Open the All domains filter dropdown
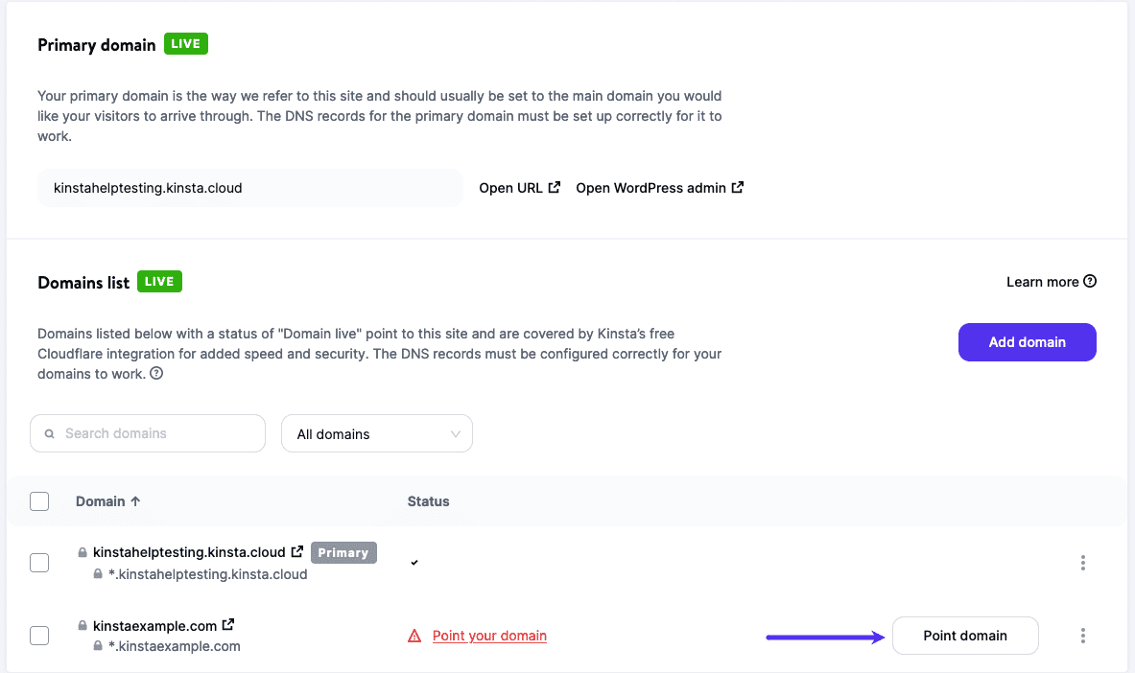Viewport: 1135px width, 673px height. (x=376, y=433)
